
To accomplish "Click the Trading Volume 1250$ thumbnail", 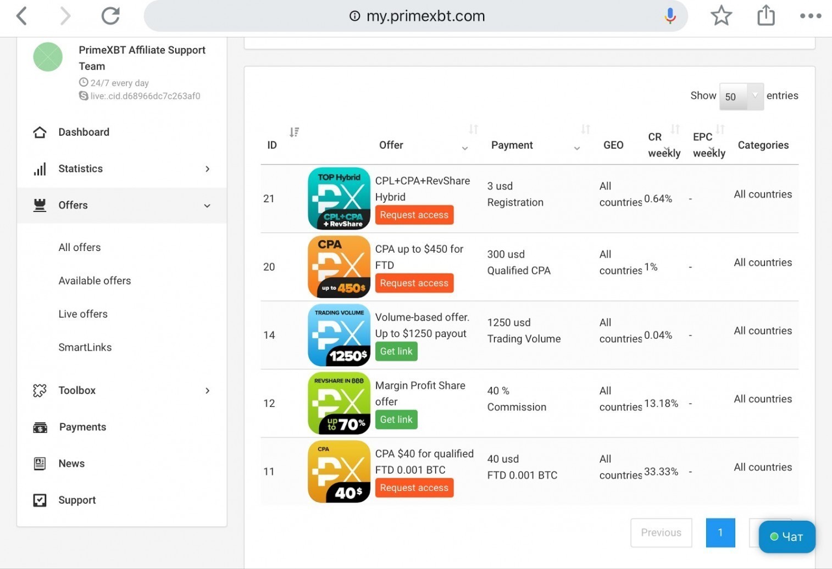I will point(339,335).
